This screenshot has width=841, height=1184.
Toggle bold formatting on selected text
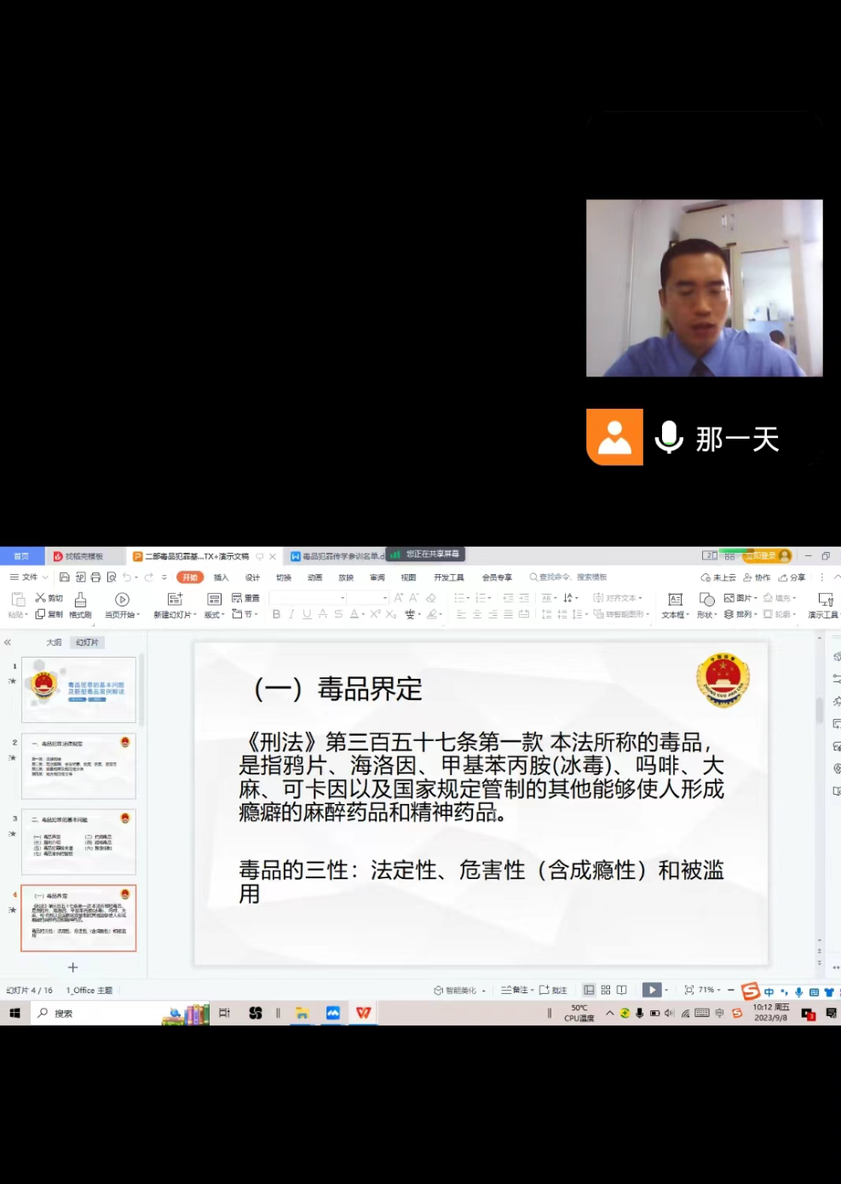pyautogui.click(x=276, y=614)
